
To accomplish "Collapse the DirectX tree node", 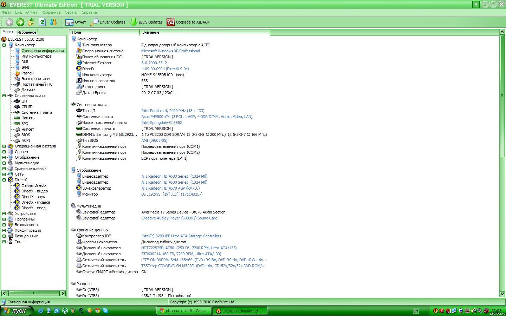I will [4, 180].
